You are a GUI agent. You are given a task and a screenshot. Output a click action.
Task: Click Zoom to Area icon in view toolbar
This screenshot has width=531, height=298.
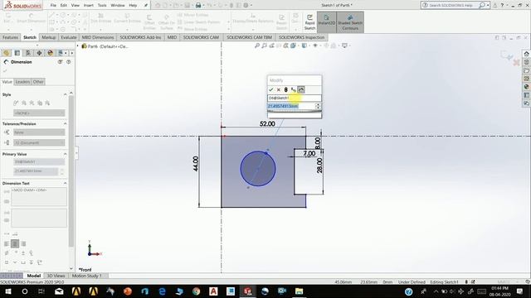point(265,46)
